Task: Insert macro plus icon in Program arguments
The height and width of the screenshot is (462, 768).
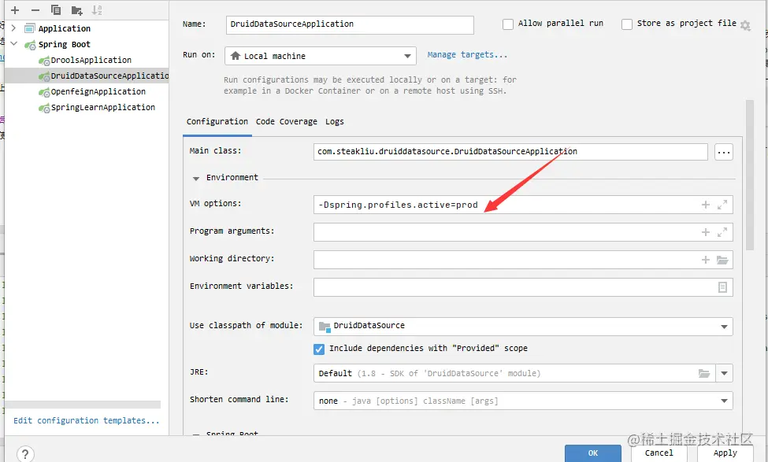Action: [705, 232]
